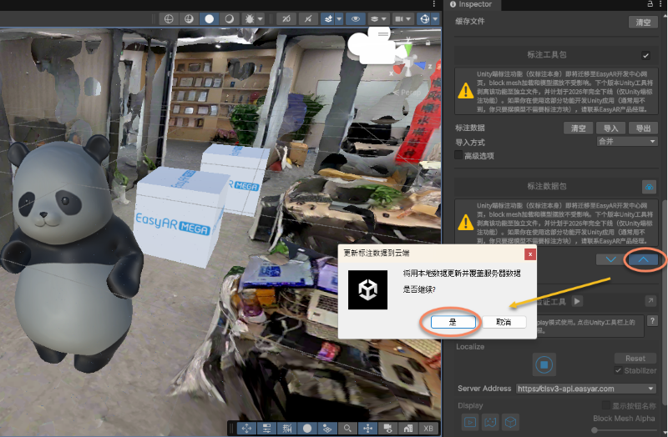This screenshot has width=668, height=437.
Task: Click the filled circle icon in bottom overlay
Action: [x=307, y=428]
